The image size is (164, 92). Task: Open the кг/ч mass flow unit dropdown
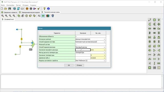(x=105, y=50)
